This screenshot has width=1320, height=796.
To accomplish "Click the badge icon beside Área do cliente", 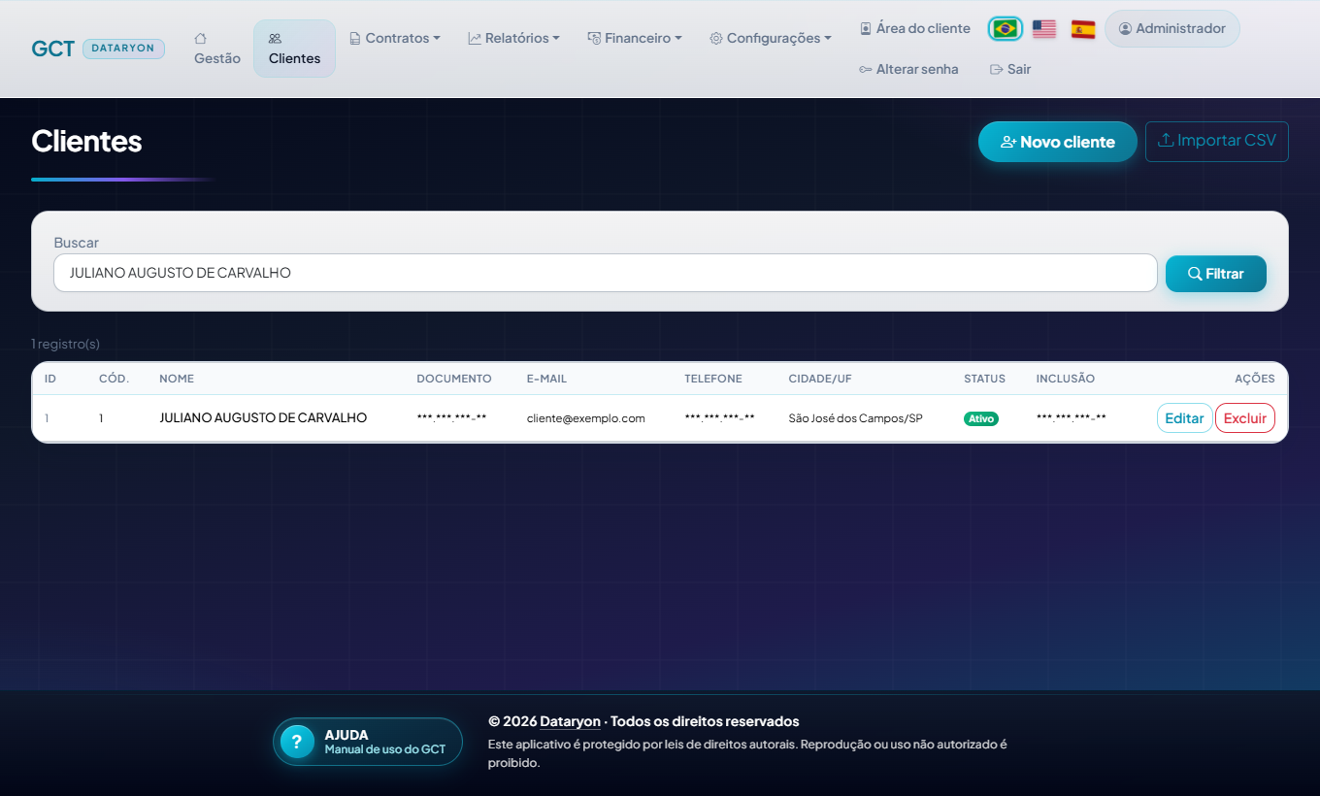I will (x=866, y=29).
